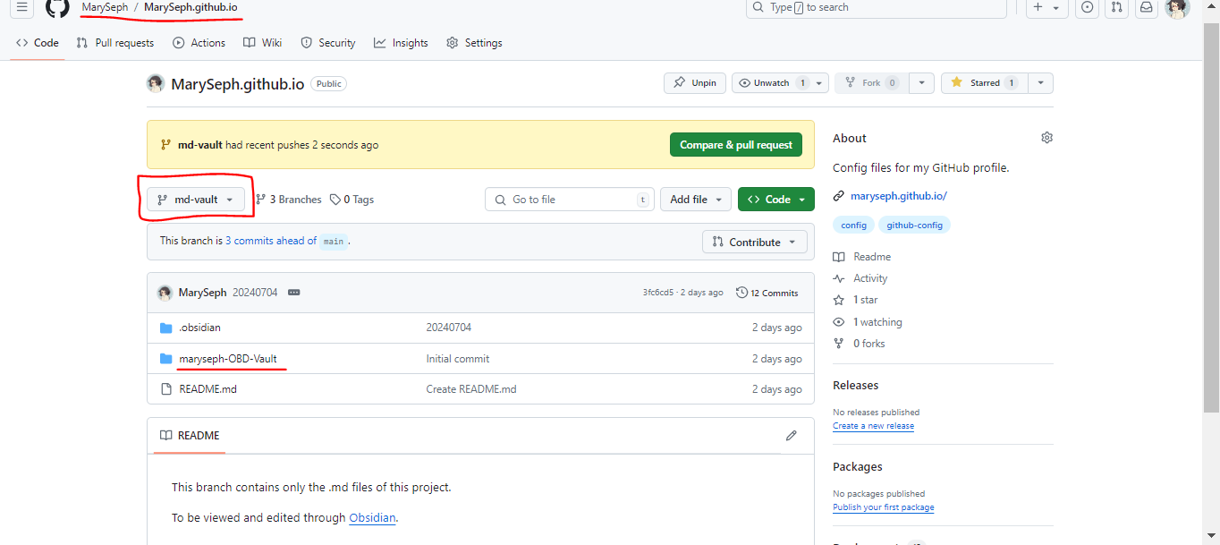This screenshot has width=1220, height=545.
Task: Click the issues clock icon in top bar
Action: coord(1086,8)
